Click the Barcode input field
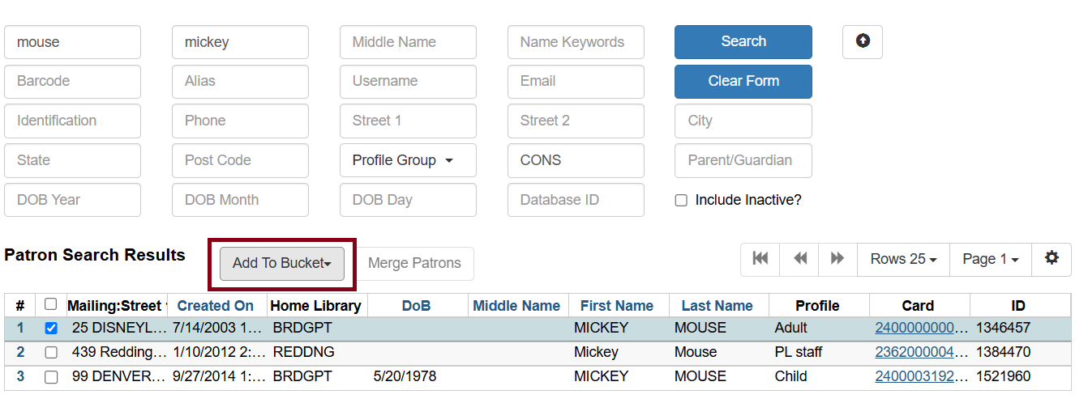1088x403 pixels. click(72, 82)
